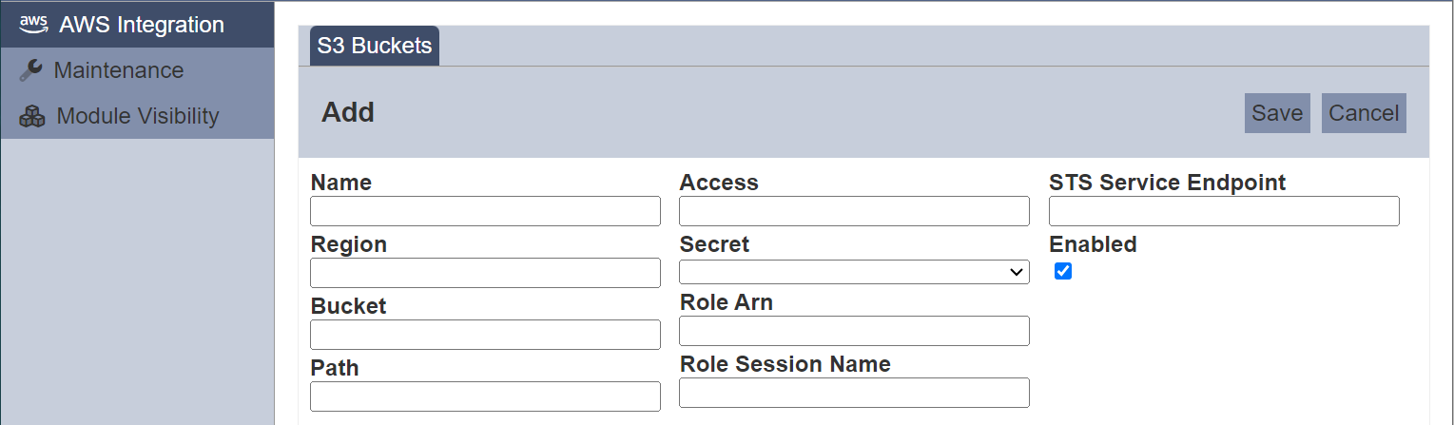Screen dimensions: 1454x425
Task: Click the AWS logo icon in sidebar
Action: (33, 25)
